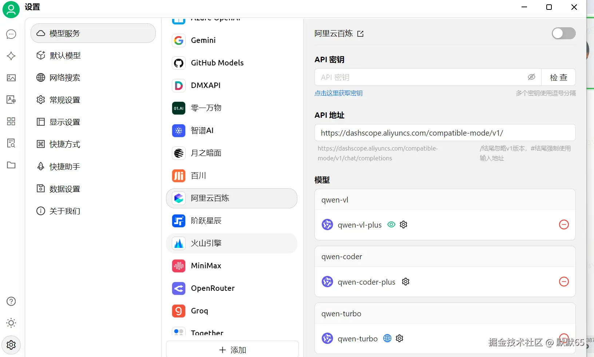The height and width of the screenshot is (357, 594).
Task: Enable the 阿里云百炼 provider switch
Action: 563,33
